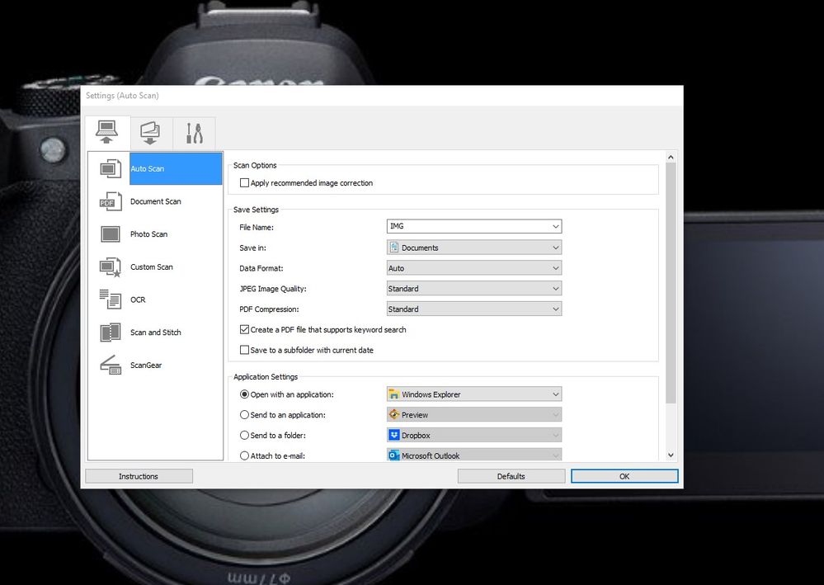Click the Microsoft Outlook e-mail dropdown
Image resolution: width=824 pixels, height=585 pixels.
pos(474,455)
